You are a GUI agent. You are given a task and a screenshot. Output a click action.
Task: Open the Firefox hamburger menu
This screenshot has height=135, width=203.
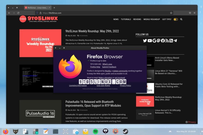pos(195,13)
